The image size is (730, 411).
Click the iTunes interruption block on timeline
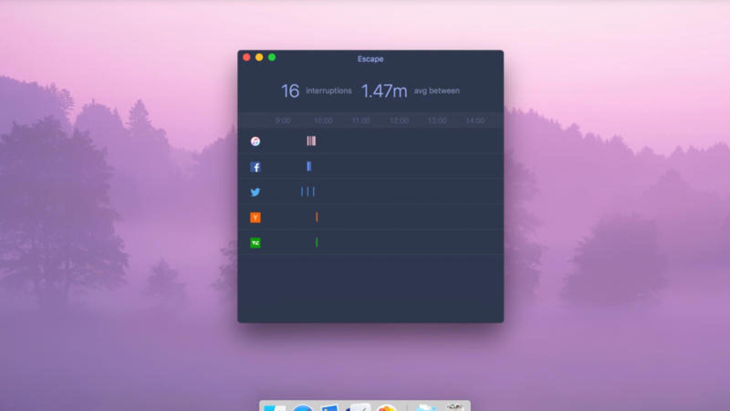[x=311, y=141]
